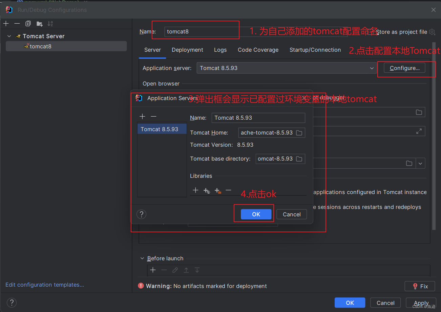Copy the selected run configuration
This screenshot has width=441, height=312.
click(28, 24)
